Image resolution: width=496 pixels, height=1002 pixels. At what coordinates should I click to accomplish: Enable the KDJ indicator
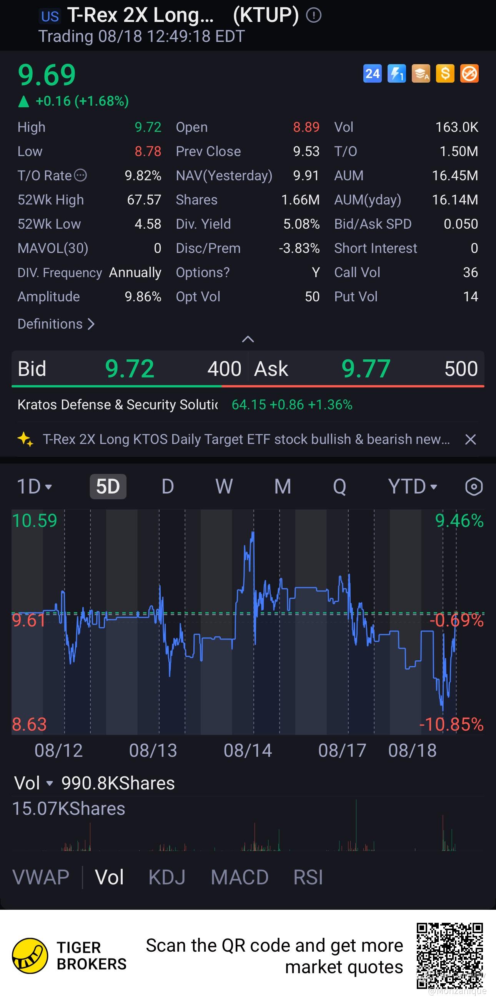[x=167, y=877]
